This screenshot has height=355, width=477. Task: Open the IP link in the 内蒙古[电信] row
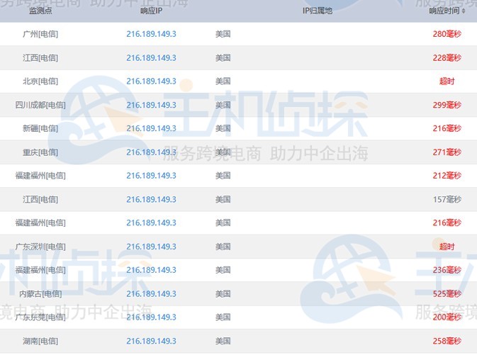(151, 294)
